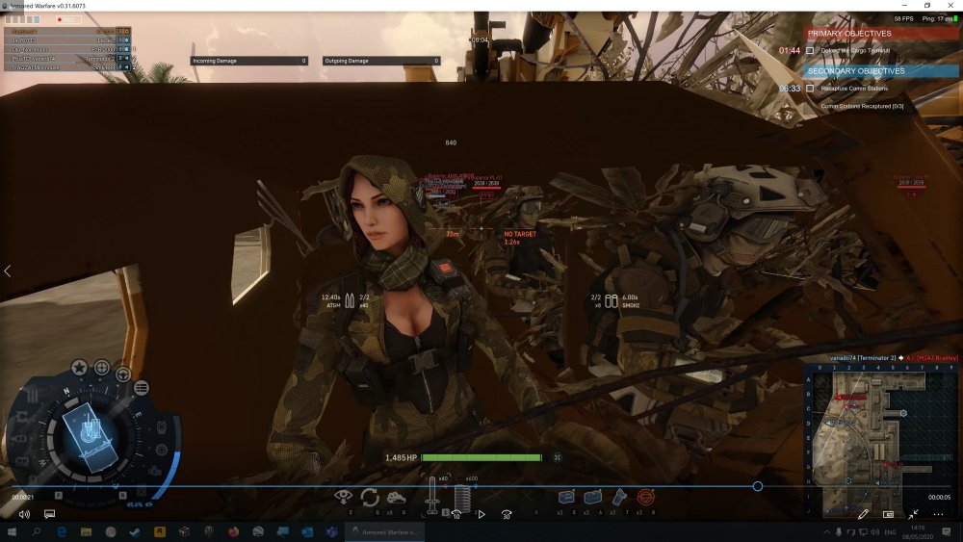Click the fire extinguisher consumable icon
Image resolution: width=963 pixels, height=542 pixels.
[619, 497]
